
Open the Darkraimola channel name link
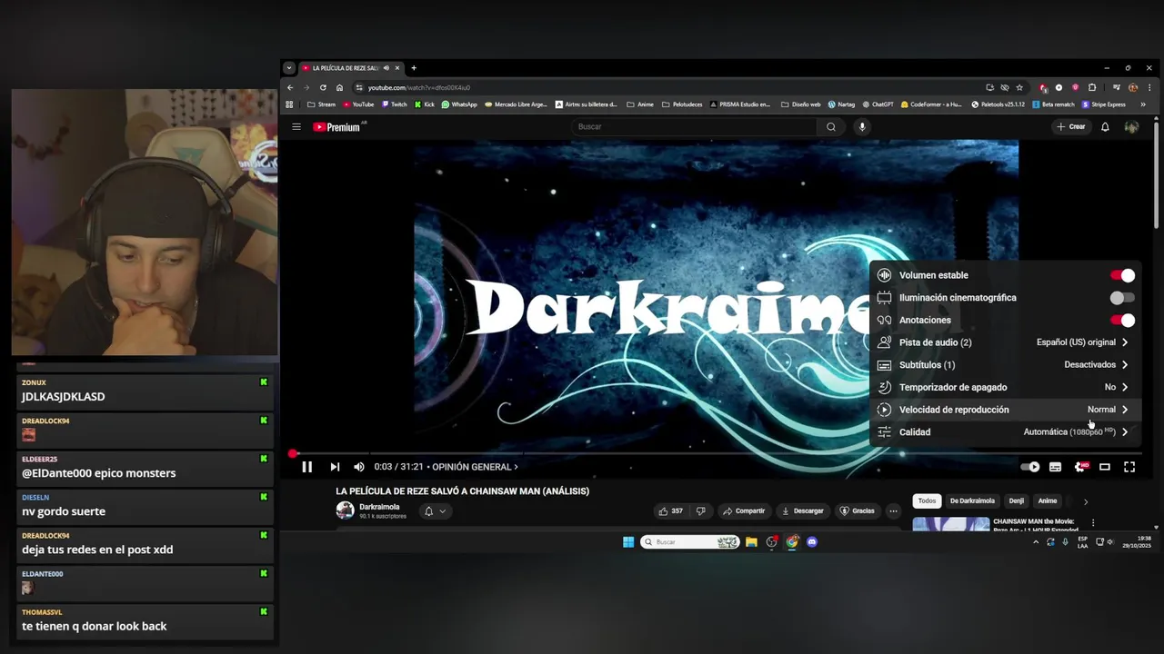pyautogui.click(x=379, y=507)
